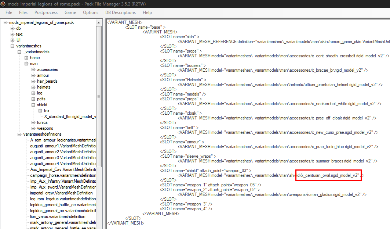
Task: Collapse the man folder node
Action: click(x=26, y=64)
